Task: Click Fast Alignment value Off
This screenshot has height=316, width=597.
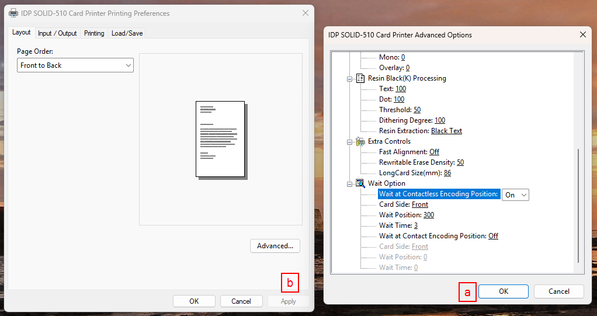Action: click(x=434, y=152)
